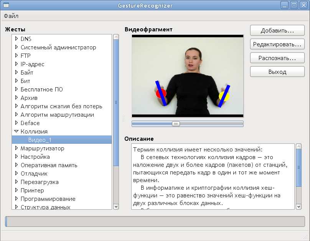Viewport: 310px width, 241px height.
Task: Select Оперативная память in the list
Action: pos(49,165)
